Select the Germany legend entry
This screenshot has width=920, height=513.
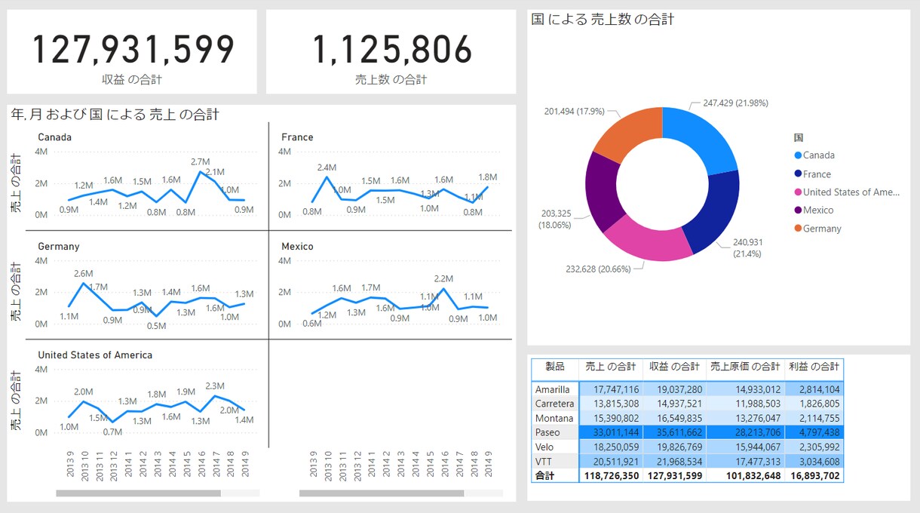pyautogui.click(x=817, y=229)
